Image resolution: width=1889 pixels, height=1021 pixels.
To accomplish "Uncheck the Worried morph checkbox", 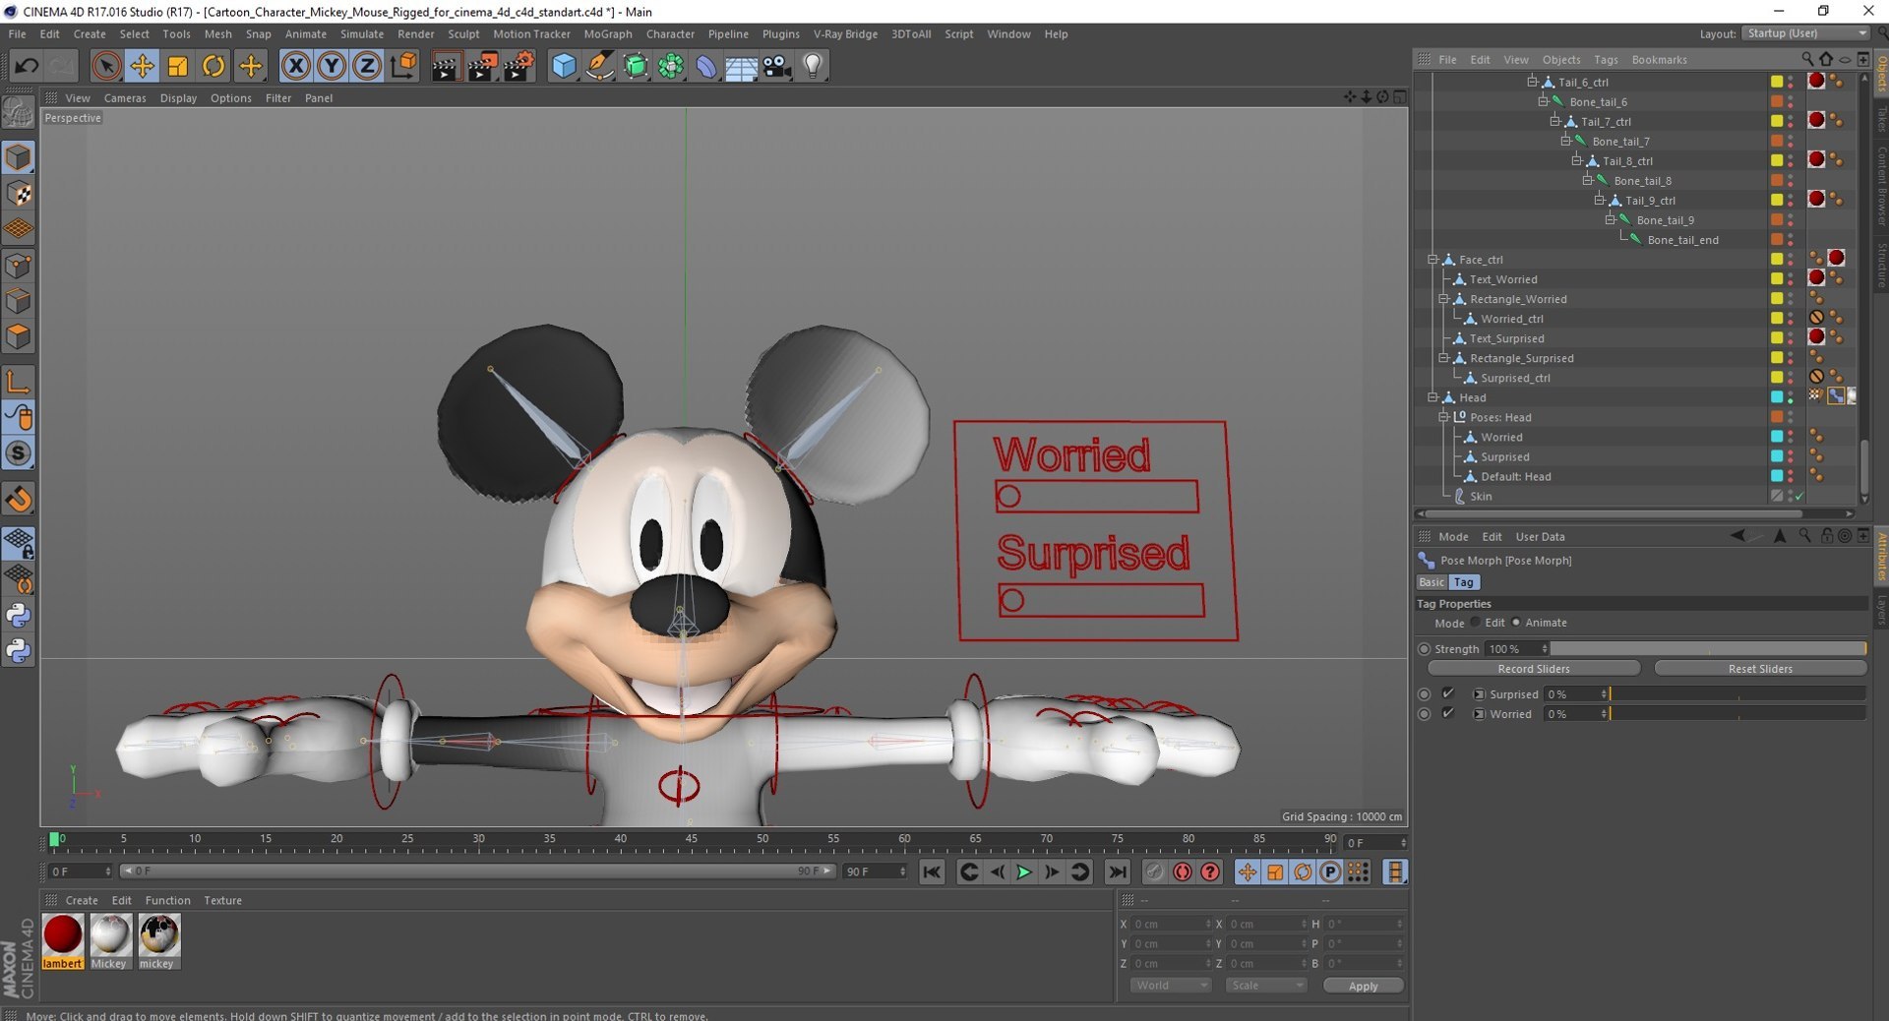I will point(1448,713).
